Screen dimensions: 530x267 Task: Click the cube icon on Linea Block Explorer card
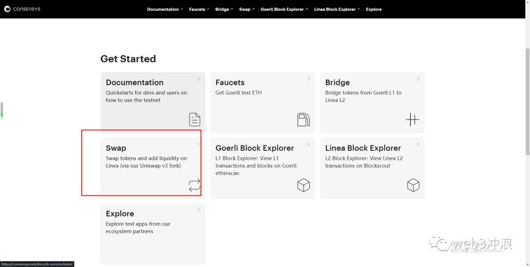click(x=413, y=185)
